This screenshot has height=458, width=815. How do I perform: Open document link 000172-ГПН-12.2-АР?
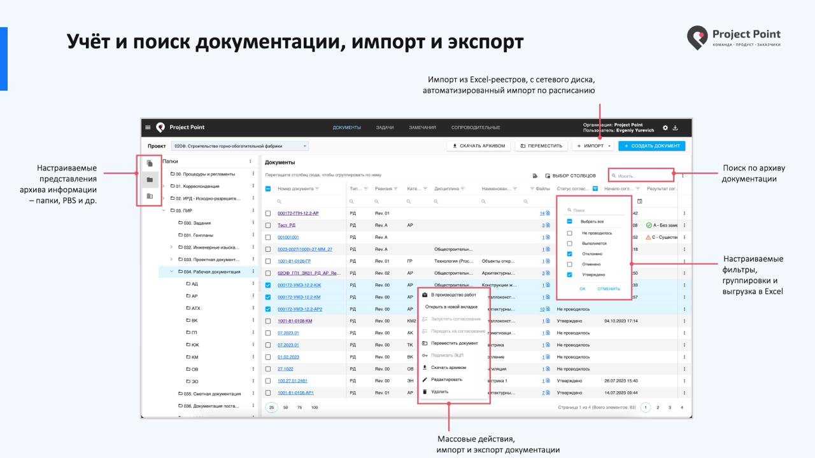point(298,212)
